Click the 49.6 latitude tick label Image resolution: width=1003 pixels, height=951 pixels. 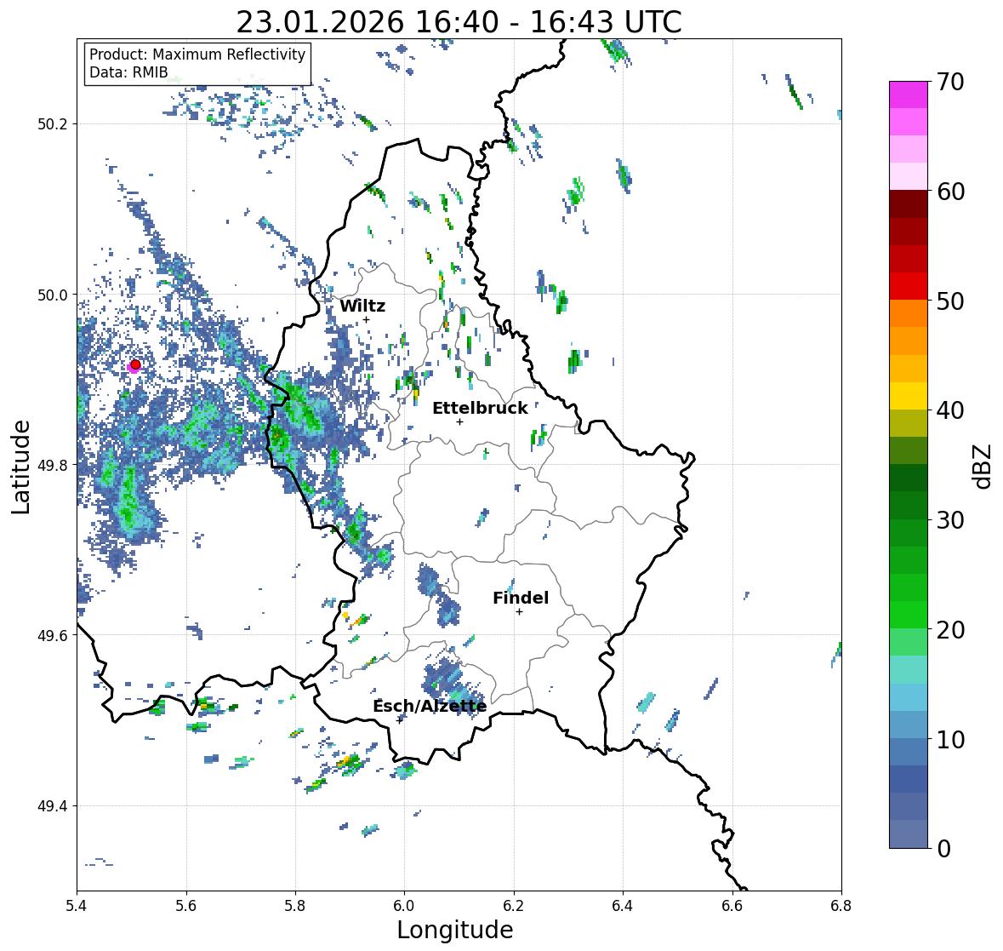click(53, 635)
